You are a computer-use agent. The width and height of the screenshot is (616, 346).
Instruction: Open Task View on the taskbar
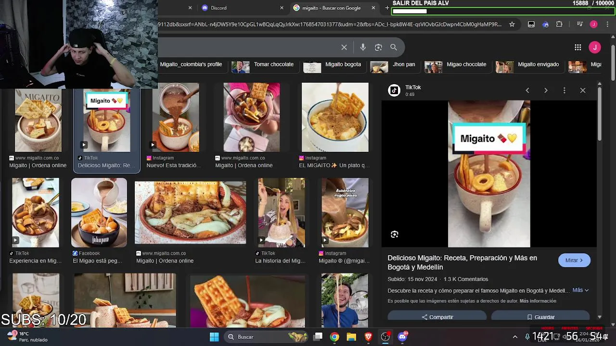coord(318,337)
